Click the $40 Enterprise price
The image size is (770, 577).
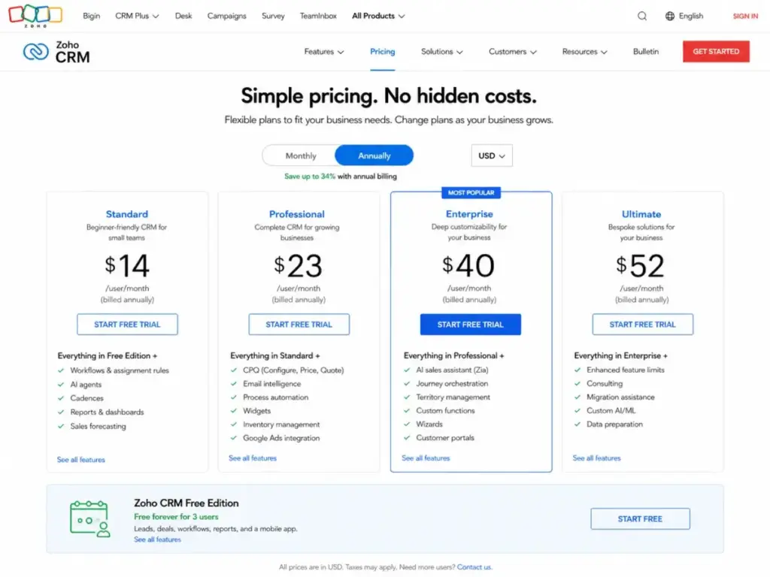[468, 265]
